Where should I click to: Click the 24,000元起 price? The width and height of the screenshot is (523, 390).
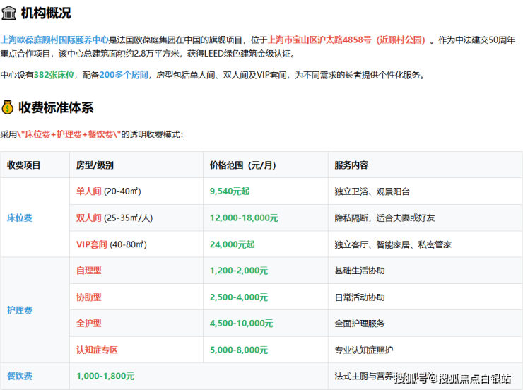click(x=232, y=244)
